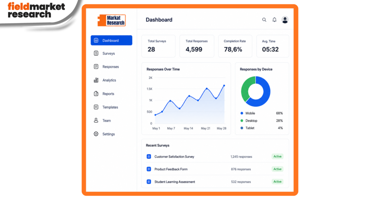This screenshot has width=380, height=200.
Task: Click the May 28 data point
Action: (x=224, y=86)
